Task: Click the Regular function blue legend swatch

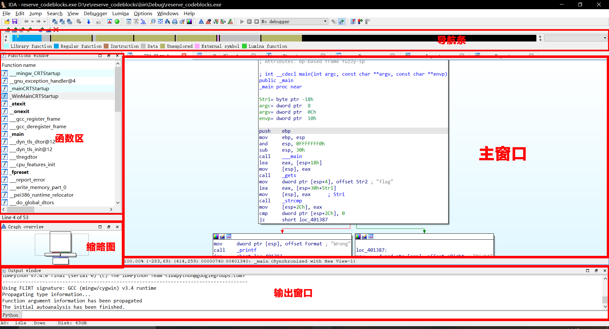Action: pos(56,46)
